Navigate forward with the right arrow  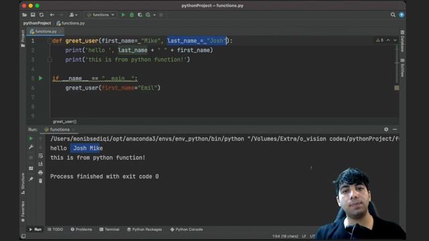(61, 15)
